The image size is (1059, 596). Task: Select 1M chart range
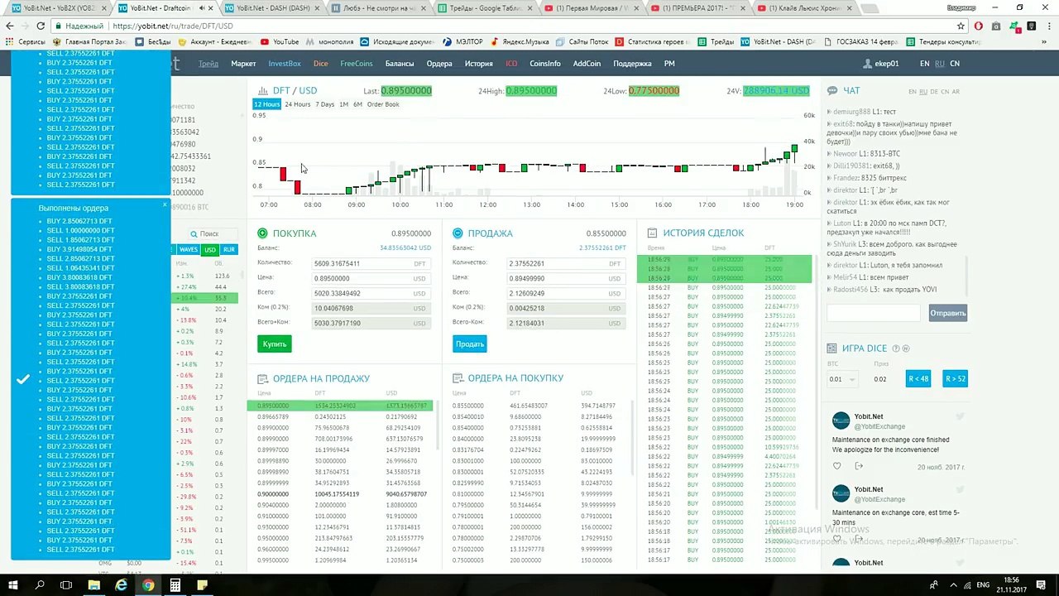(x=343, y=104)
